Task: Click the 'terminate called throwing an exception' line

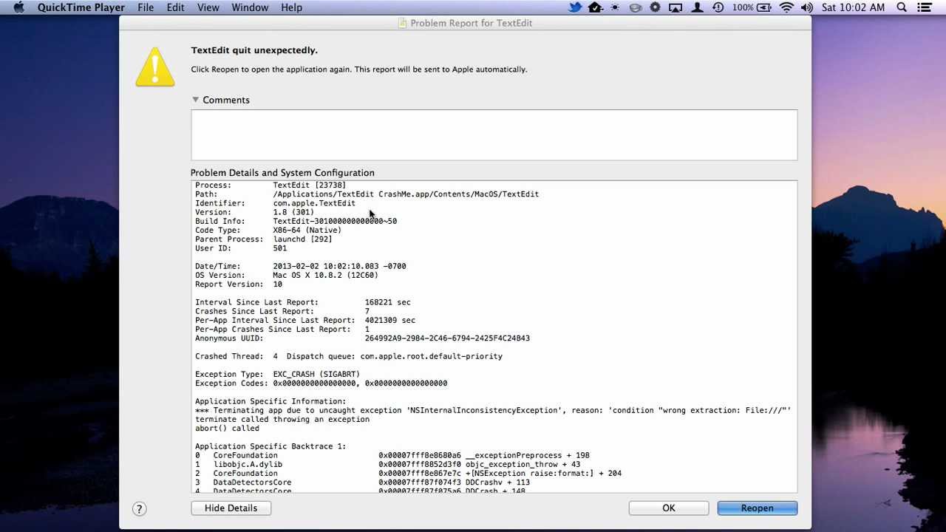Action: pyautogui.click(x=282, y=420)
